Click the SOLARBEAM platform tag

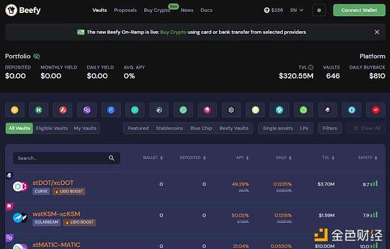pyautogui.click(x=46, y=222)
